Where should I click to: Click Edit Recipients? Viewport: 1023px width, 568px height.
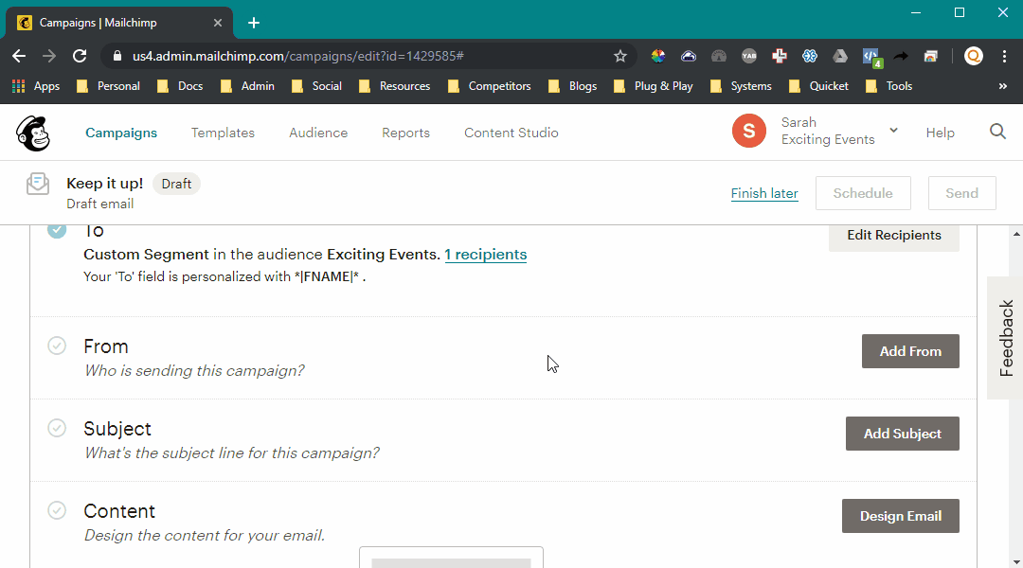click(894, 237)
